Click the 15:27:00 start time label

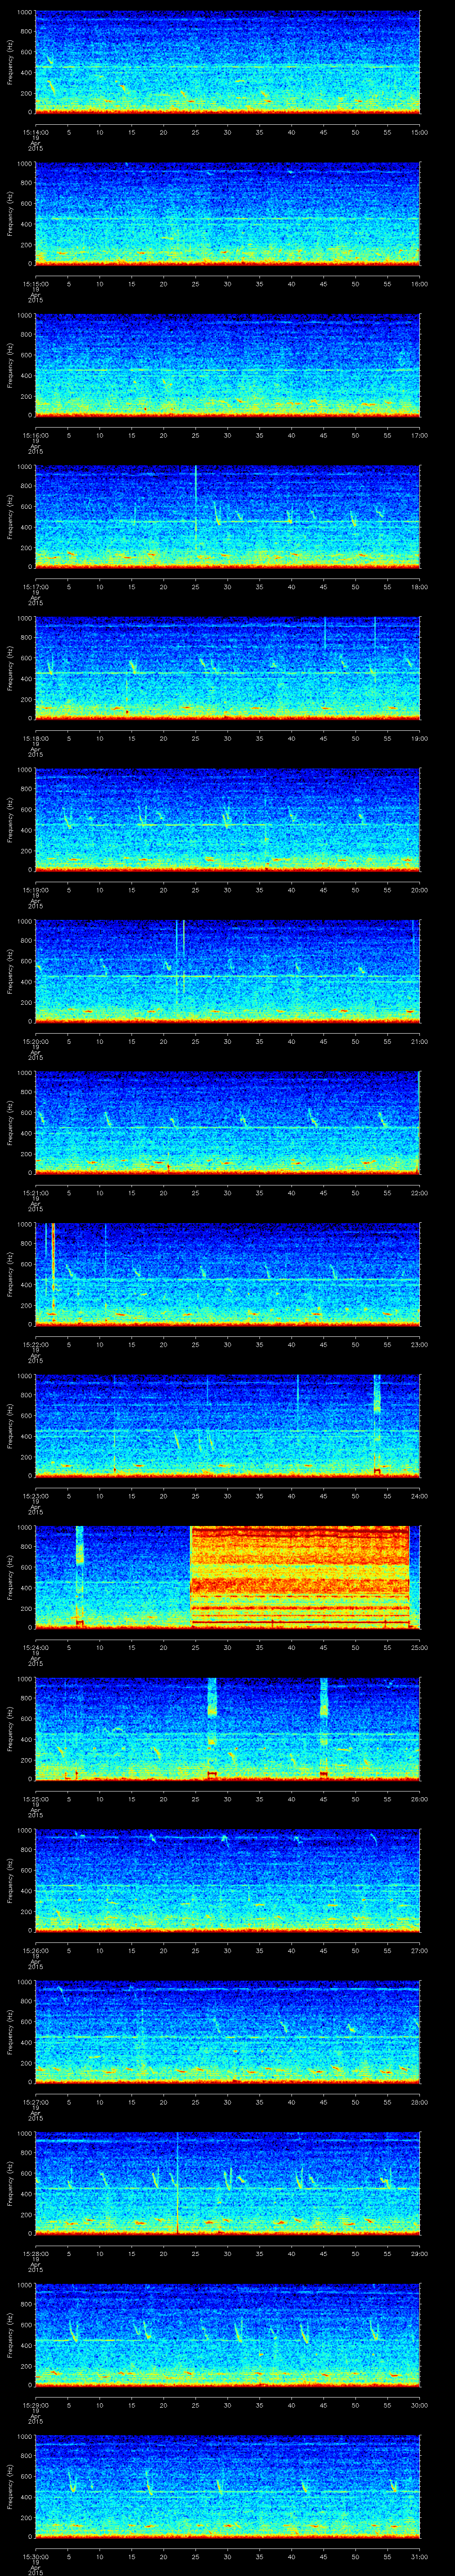pyautogui.click(x=35, y=2102)
